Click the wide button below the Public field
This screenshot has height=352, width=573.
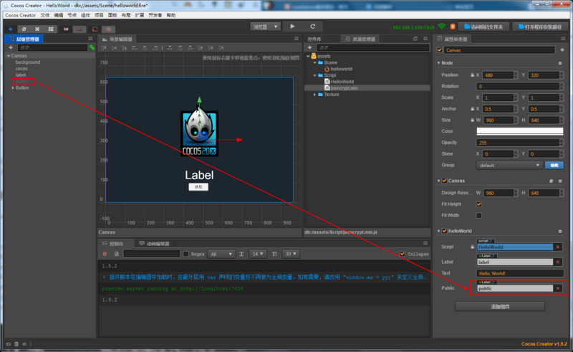[500, 307]
